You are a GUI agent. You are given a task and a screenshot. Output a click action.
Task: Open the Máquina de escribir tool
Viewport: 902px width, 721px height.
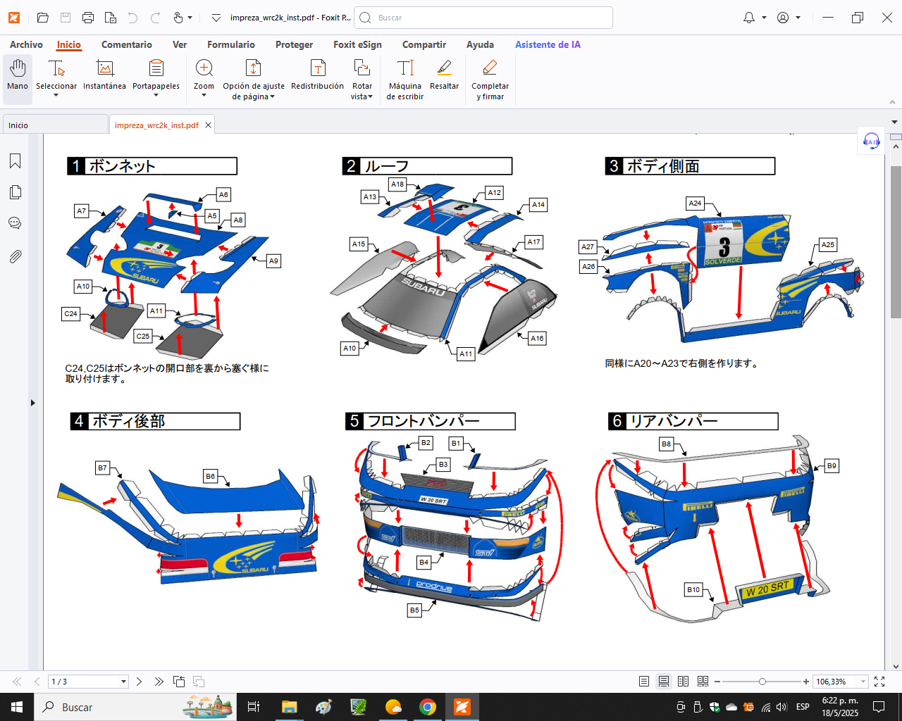[x=405, y=76]
